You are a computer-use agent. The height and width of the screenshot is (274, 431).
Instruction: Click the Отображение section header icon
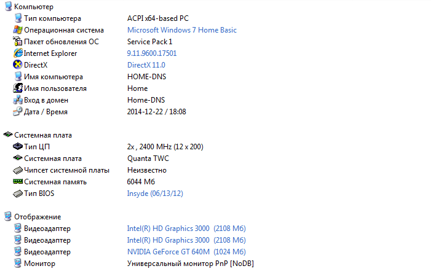[7, 217]
